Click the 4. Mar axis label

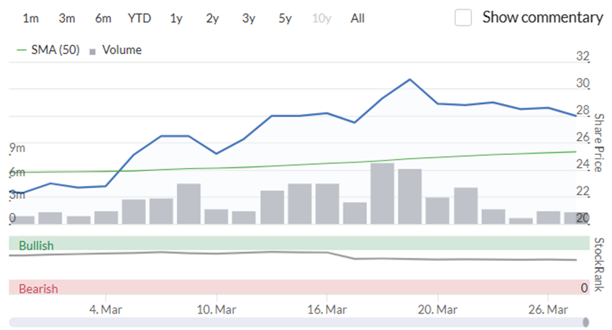pos(105,310)
